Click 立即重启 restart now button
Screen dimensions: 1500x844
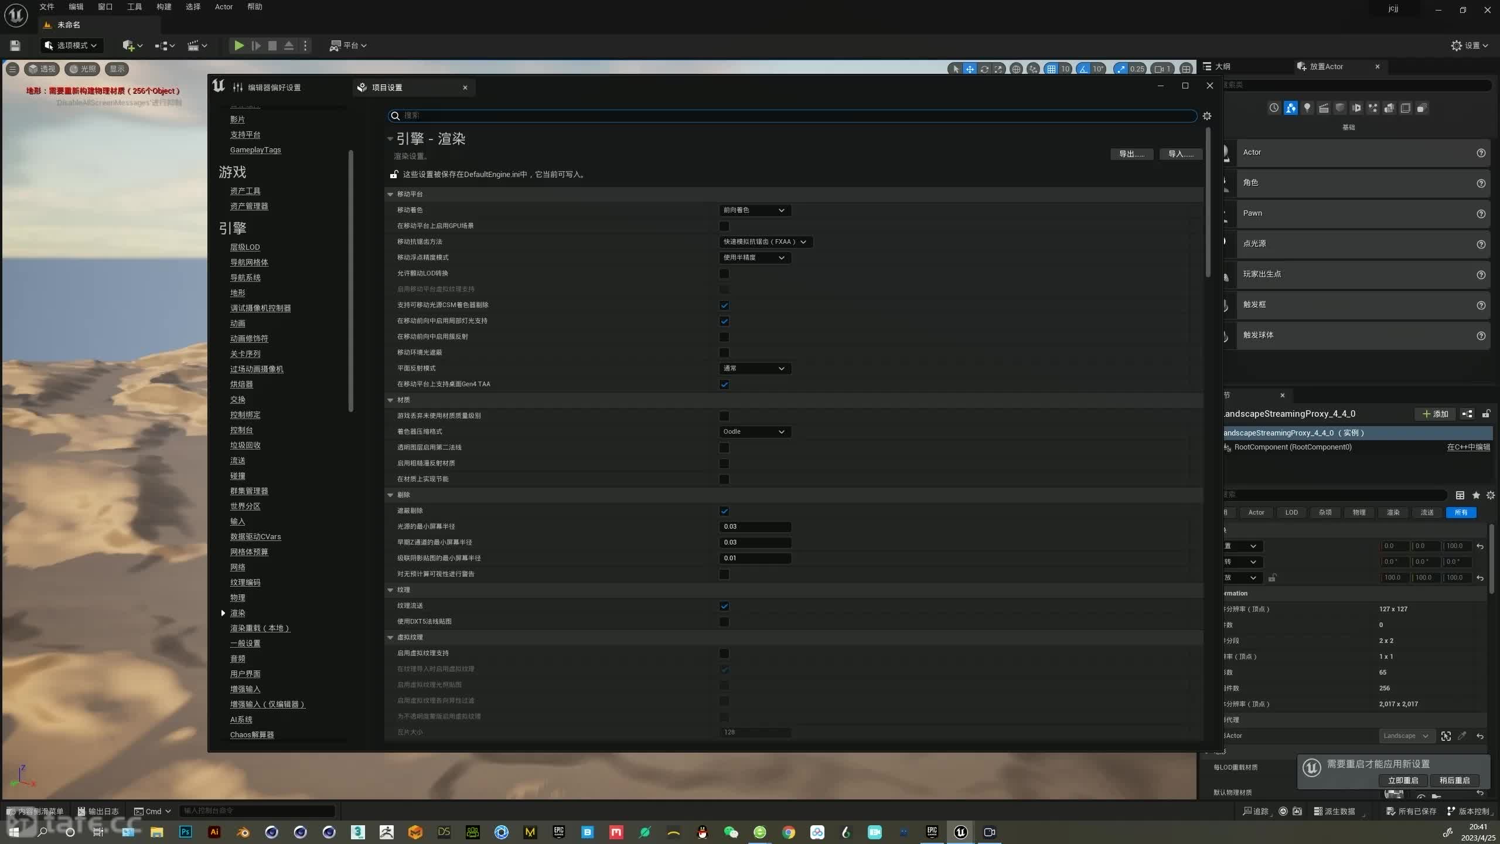(x=1403, y=780)
